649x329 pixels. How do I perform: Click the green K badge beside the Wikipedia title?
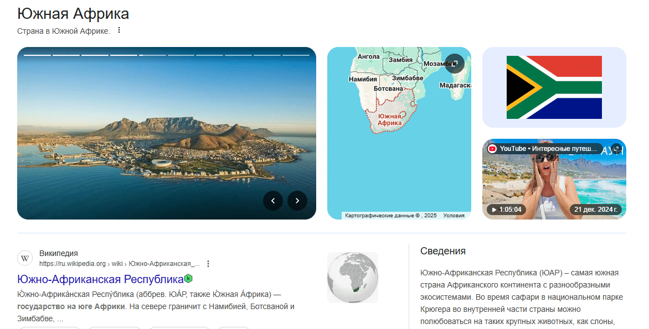[x=189, y=278]
